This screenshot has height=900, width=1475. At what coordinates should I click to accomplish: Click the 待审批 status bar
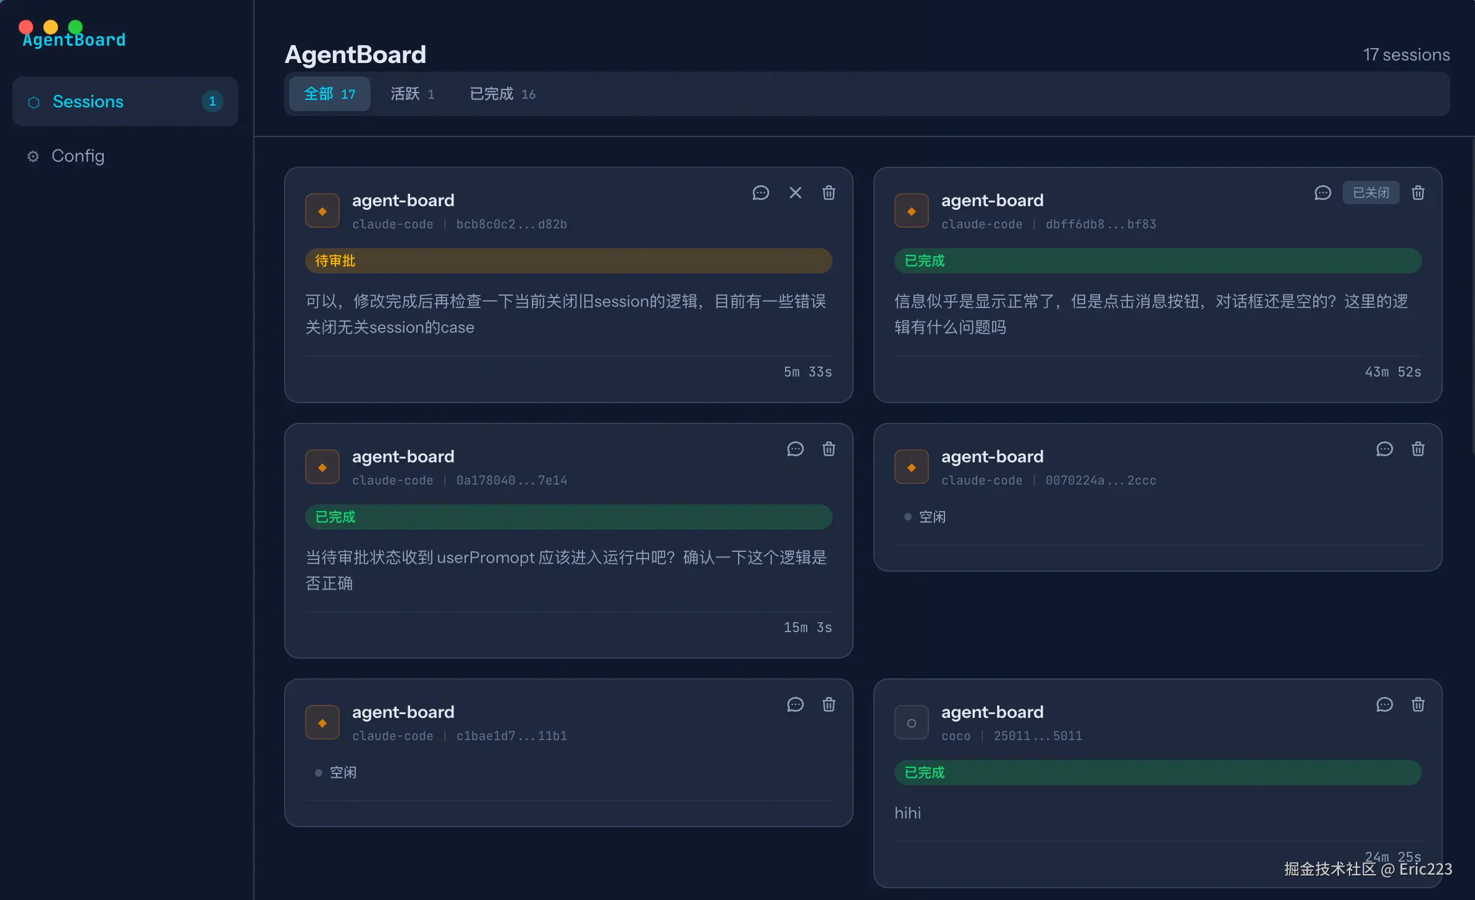click(x=568, y=261)
